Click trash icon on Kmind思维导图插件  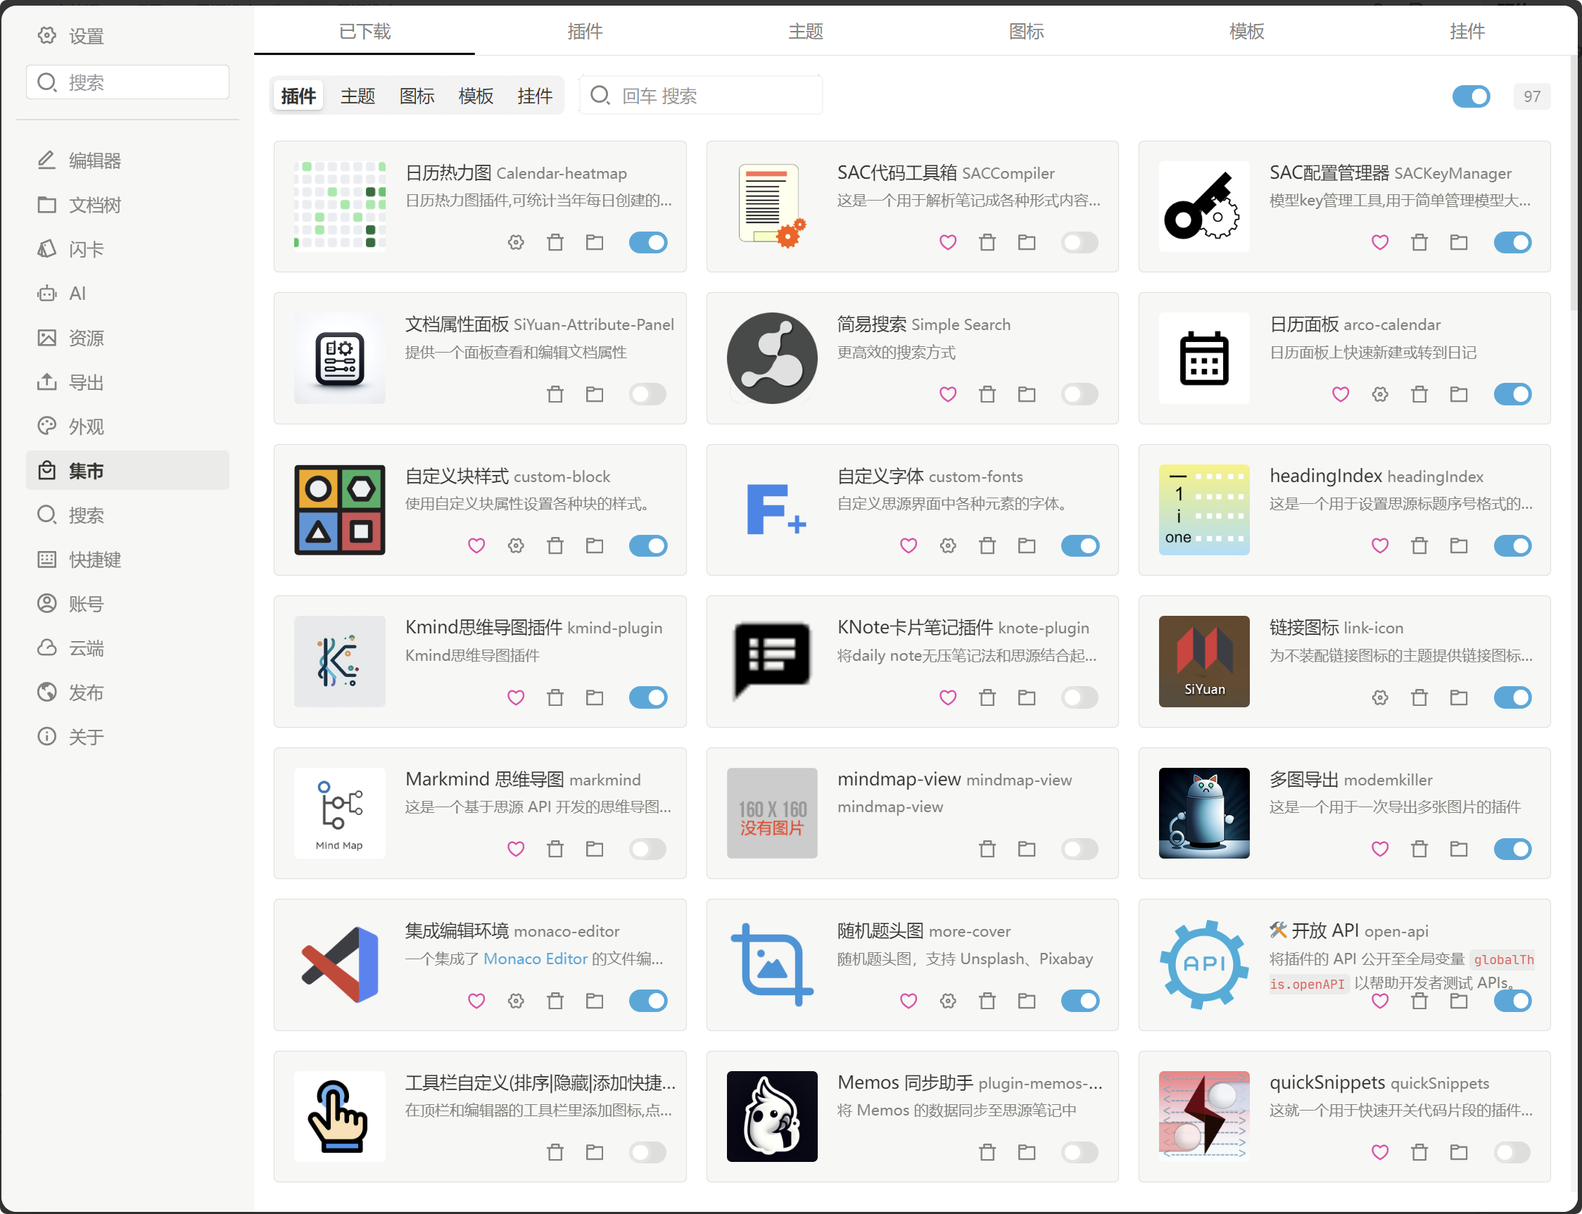coord(555,697)
